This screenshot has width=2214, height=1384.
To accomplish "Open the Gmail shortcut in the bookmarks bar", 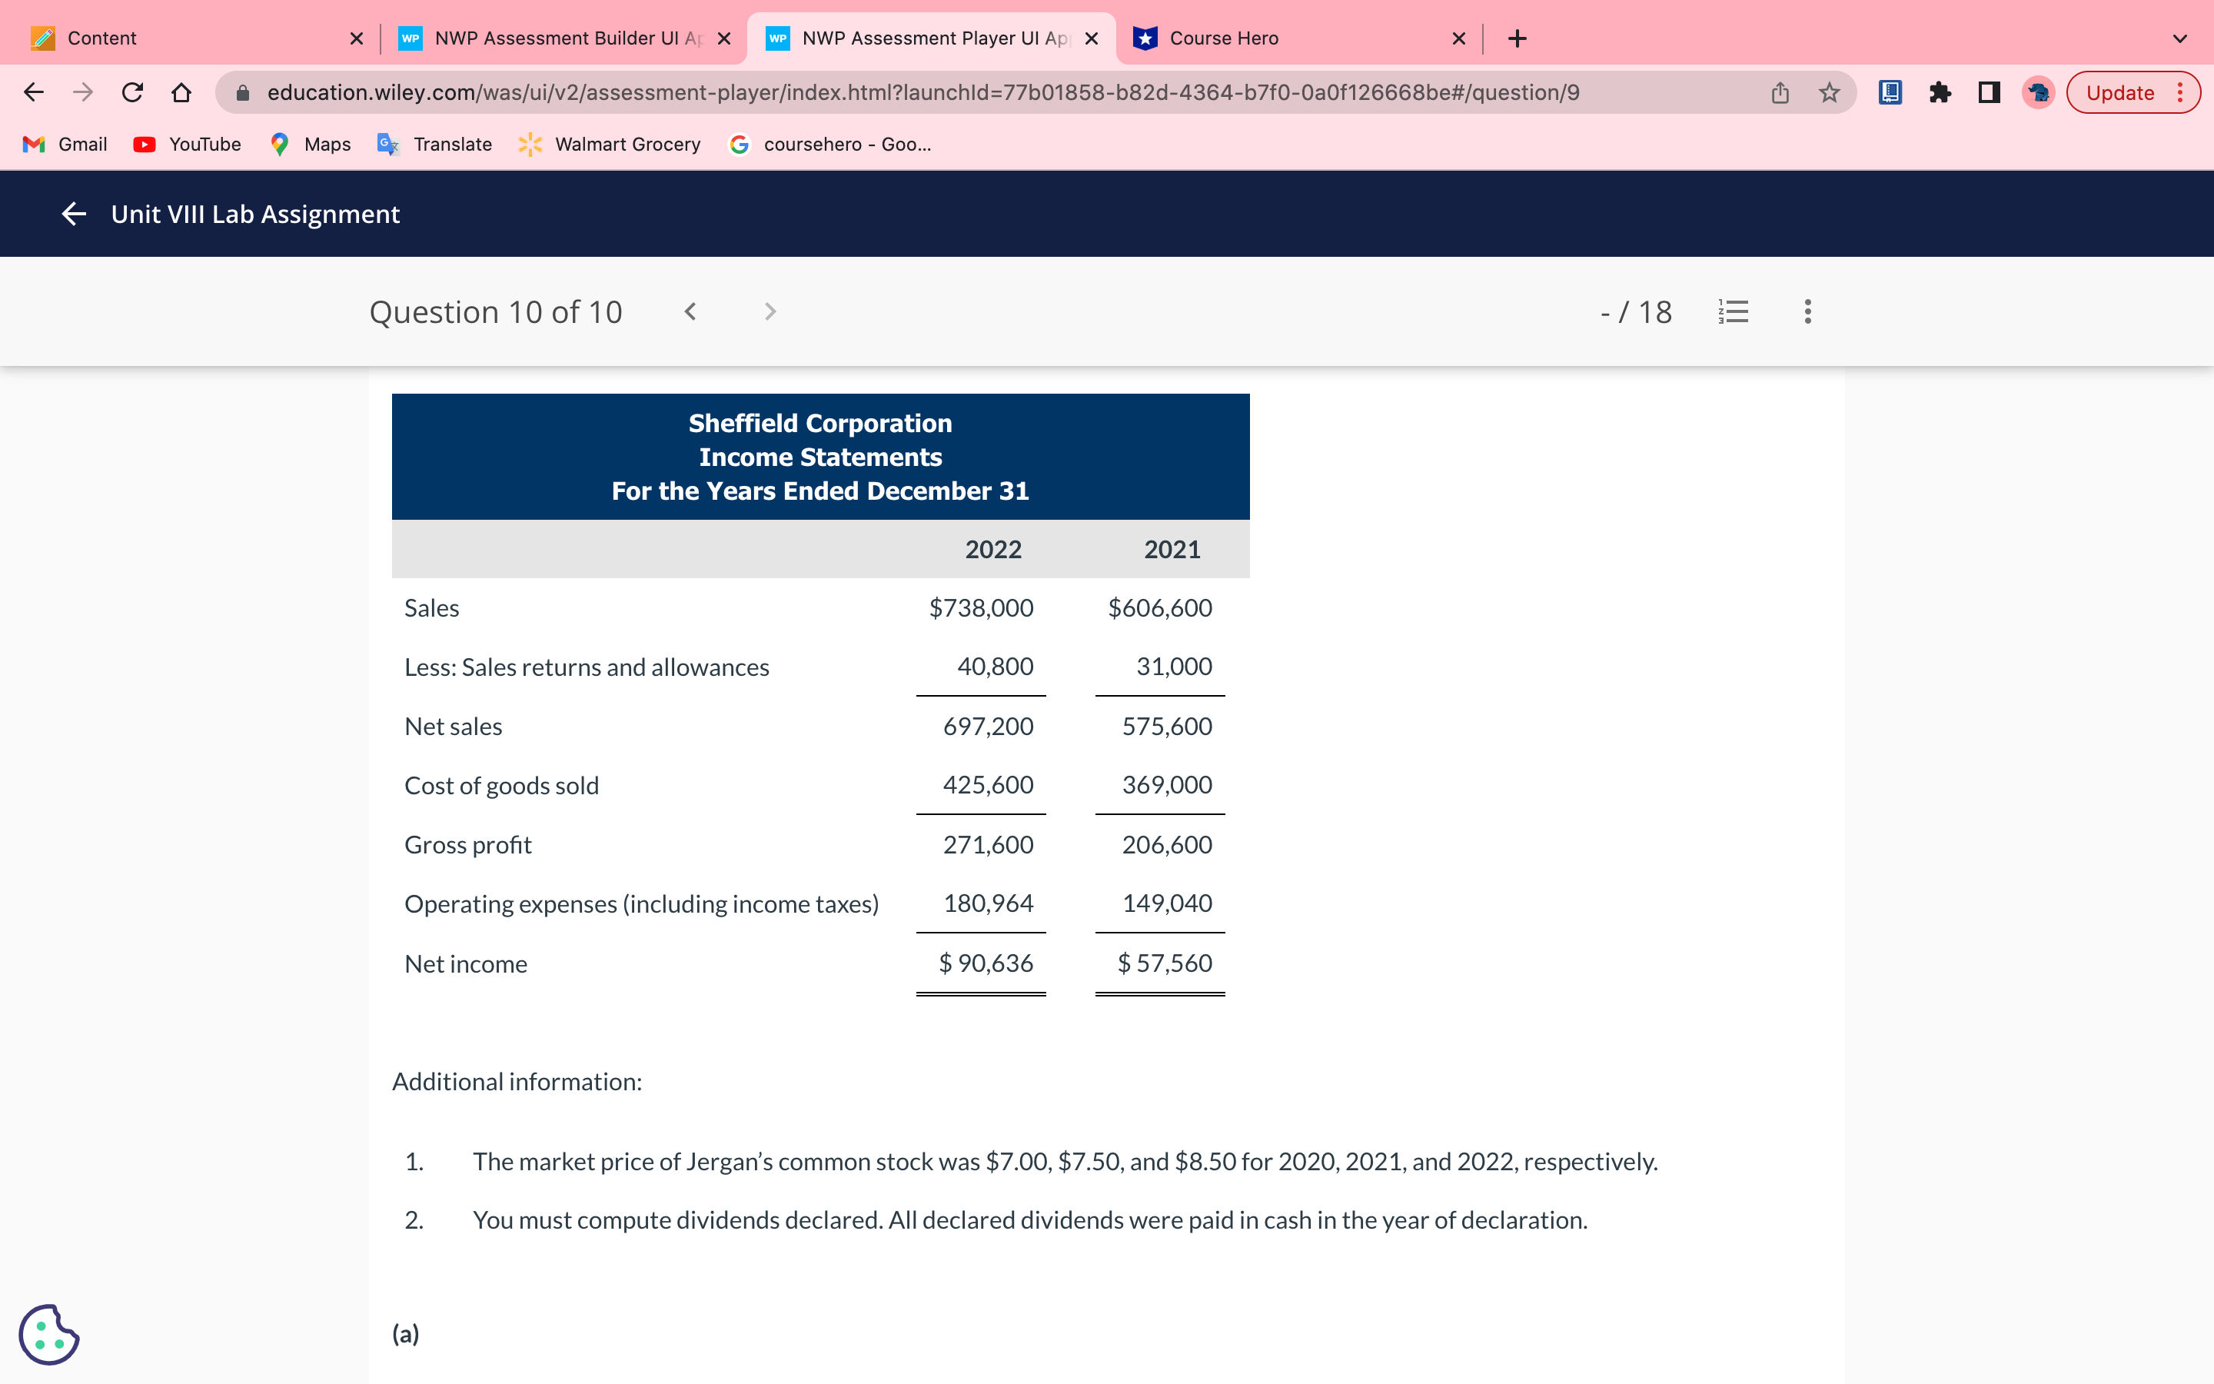I will click(64, 144).
